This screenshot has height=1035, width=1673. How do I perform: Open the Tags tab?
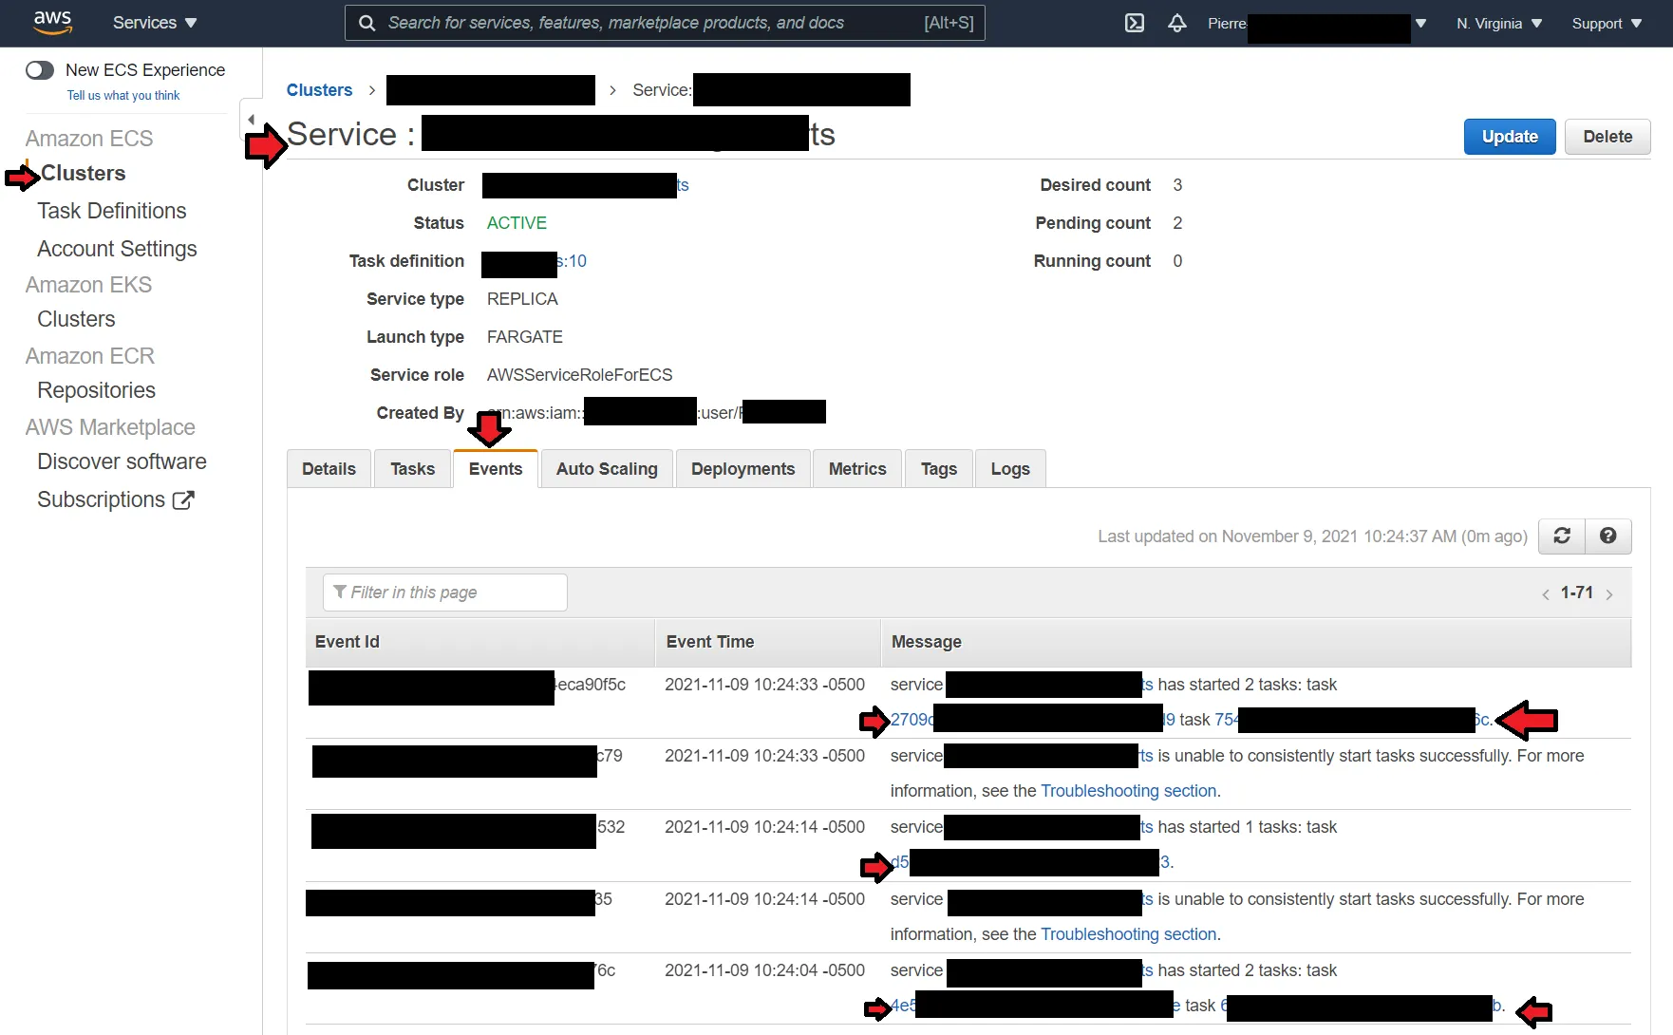click(939, 469)
